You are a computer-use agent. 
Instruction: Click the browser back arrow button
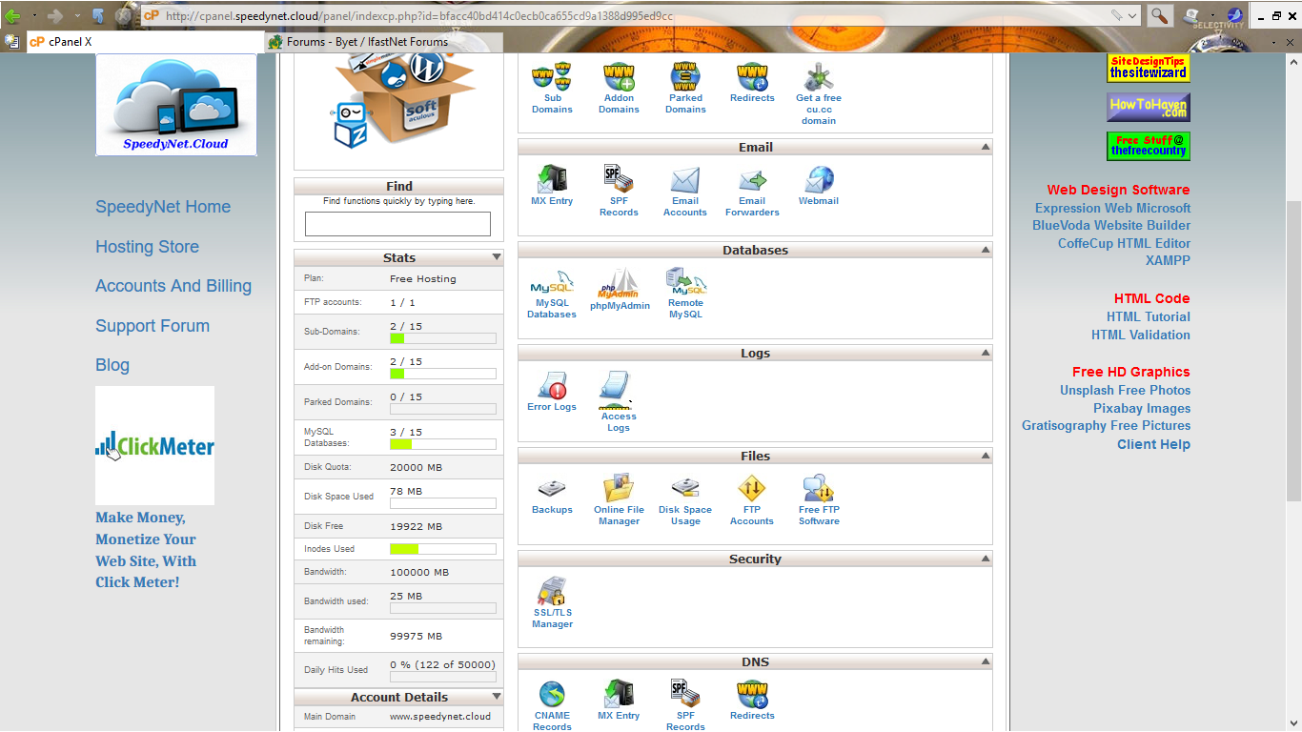click(13, 16)
